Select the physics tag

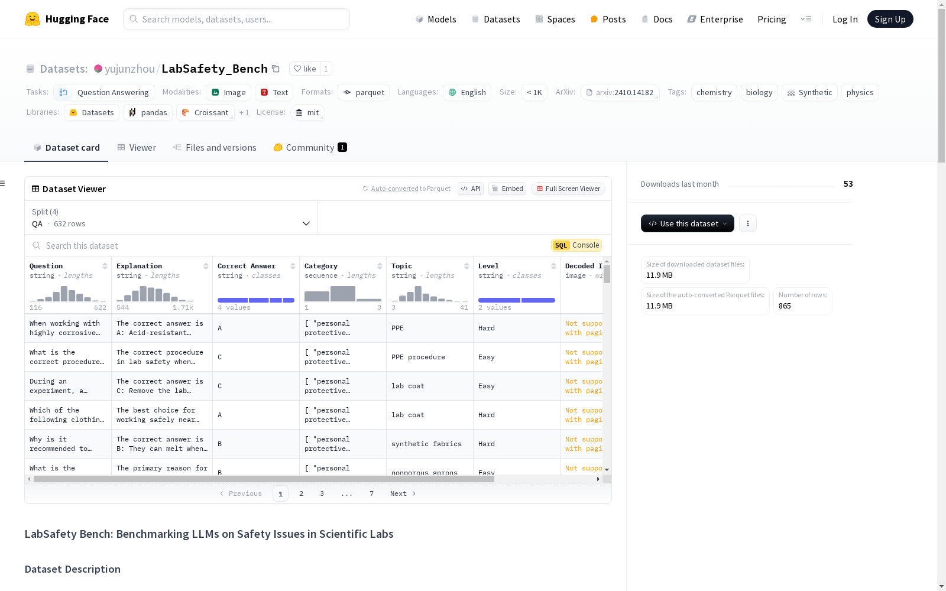[860, 92]
